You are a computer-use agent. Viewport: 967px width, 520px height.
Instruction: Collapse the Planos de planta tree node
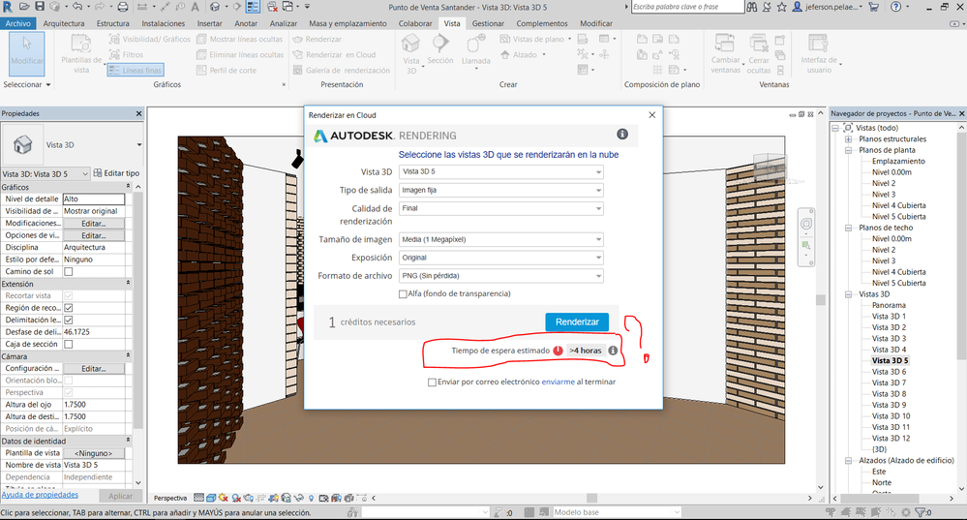pos(848,150)
